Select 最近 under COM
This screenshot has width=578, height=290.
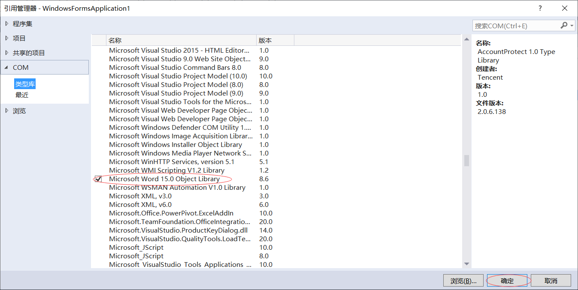[x=22, y=95]
